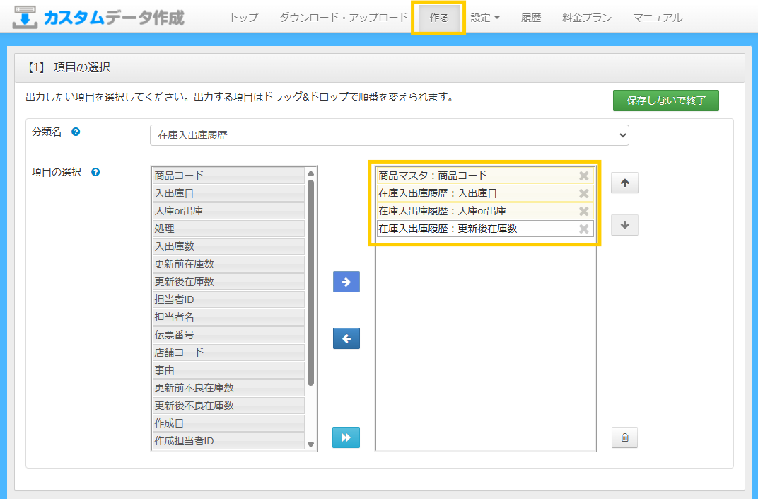Open the 料金プラン page
The image size is (758, 499).
587,18
